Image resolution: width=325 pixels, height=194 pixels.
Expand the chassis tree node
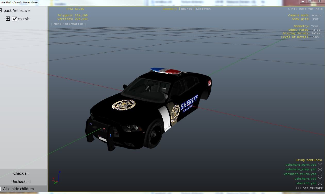(x=8, y=19)
